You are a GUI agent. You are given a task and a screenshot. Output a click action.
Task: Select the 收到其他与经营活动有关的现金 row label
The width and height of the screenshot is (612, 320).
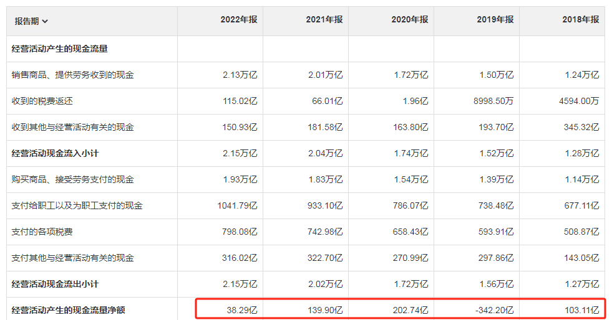pyautogui.click(x=72, y=127)
